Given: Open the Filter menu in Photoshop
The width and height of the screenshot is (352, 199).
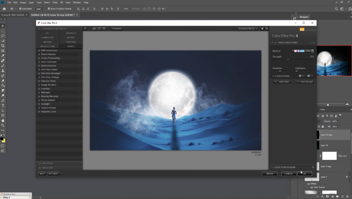Looking at the screenshot, I should [x=55, y=2].
